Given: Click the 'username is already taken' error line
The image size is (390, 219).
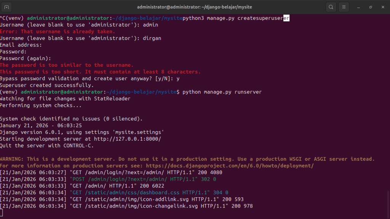Looking at the screenshot, I should coord(57,32).
